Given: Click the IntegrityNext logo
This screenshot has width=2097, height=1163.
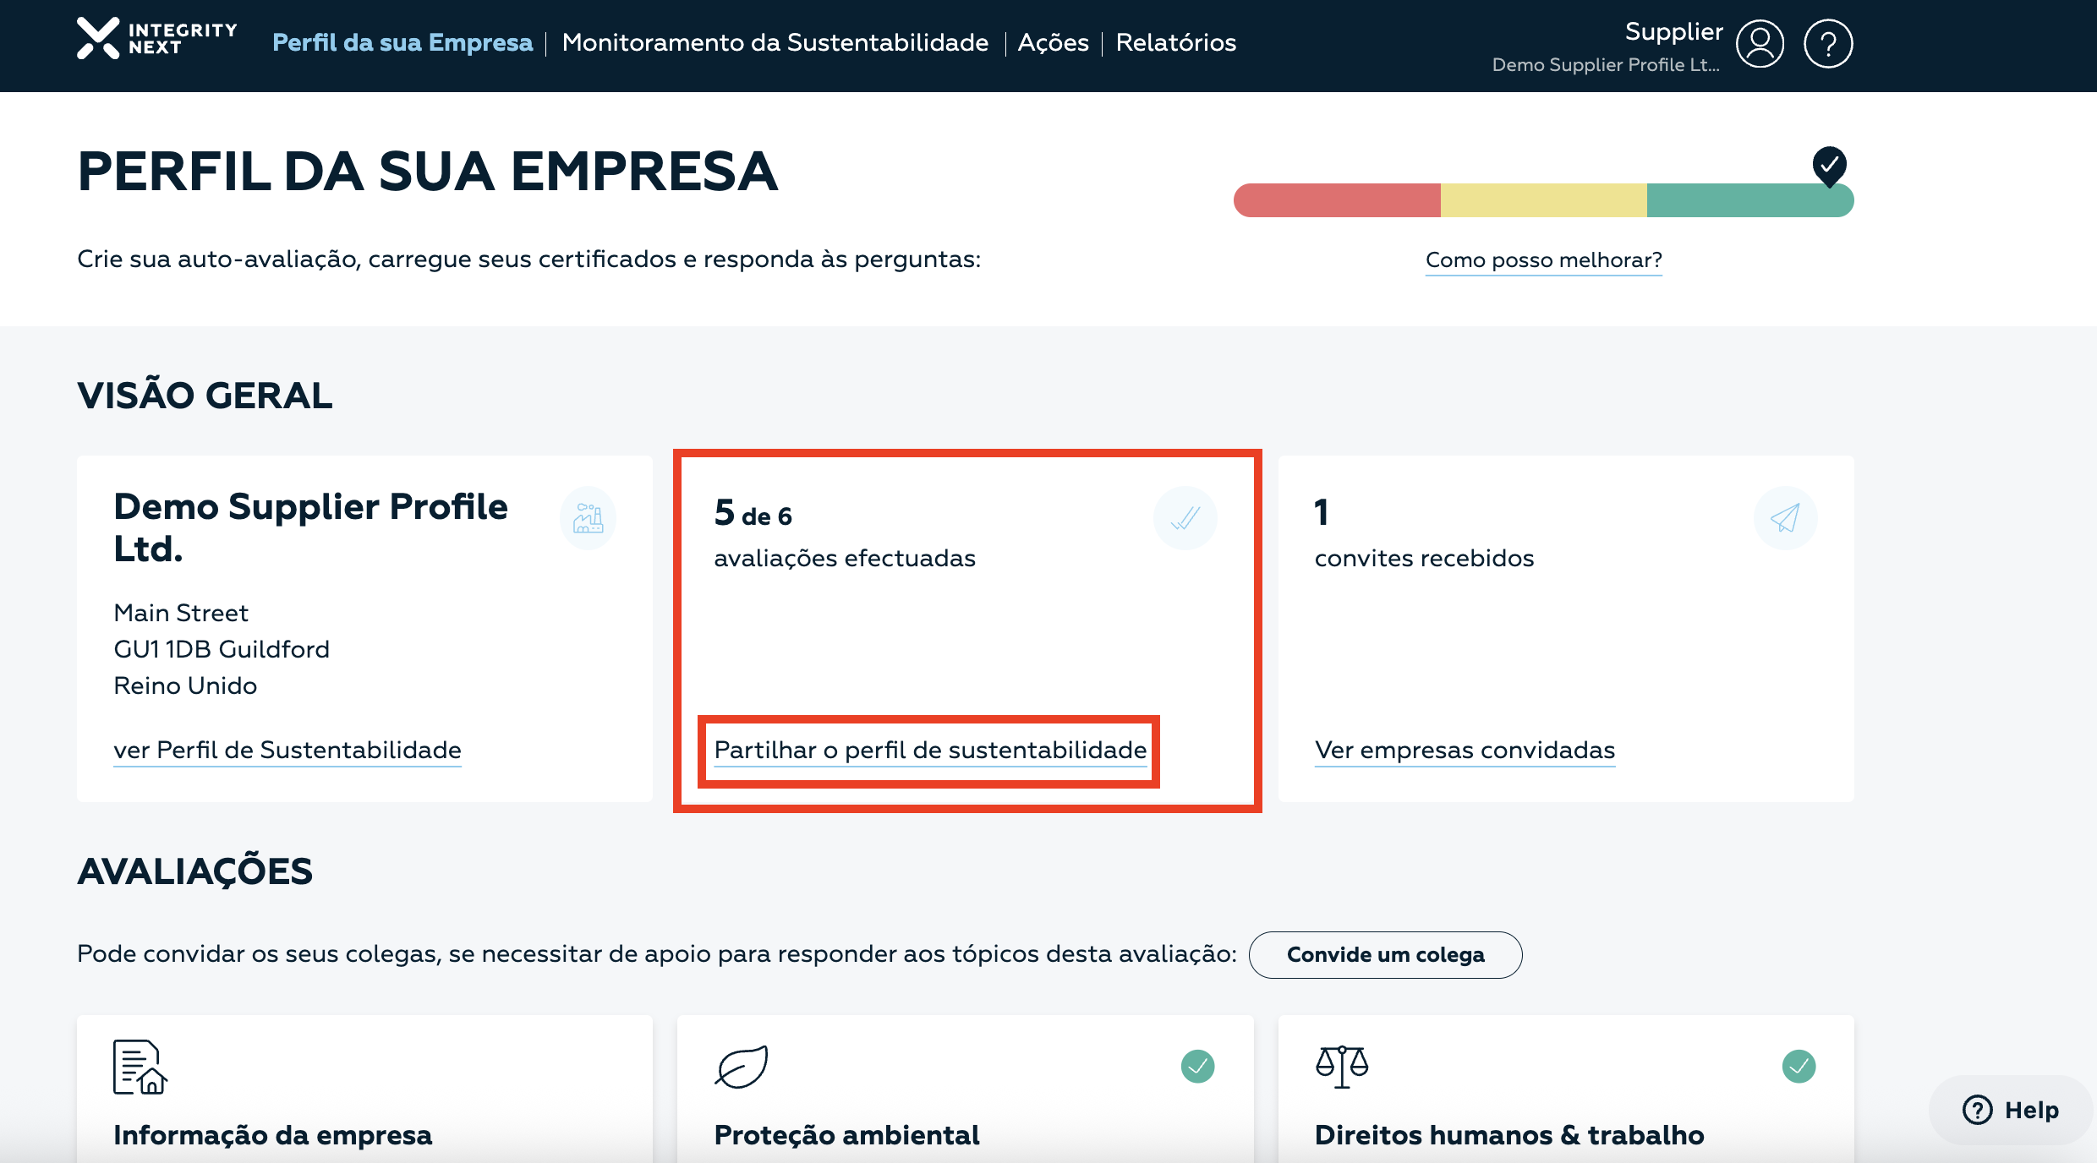Looking at the screenshot, I should 156,39.
